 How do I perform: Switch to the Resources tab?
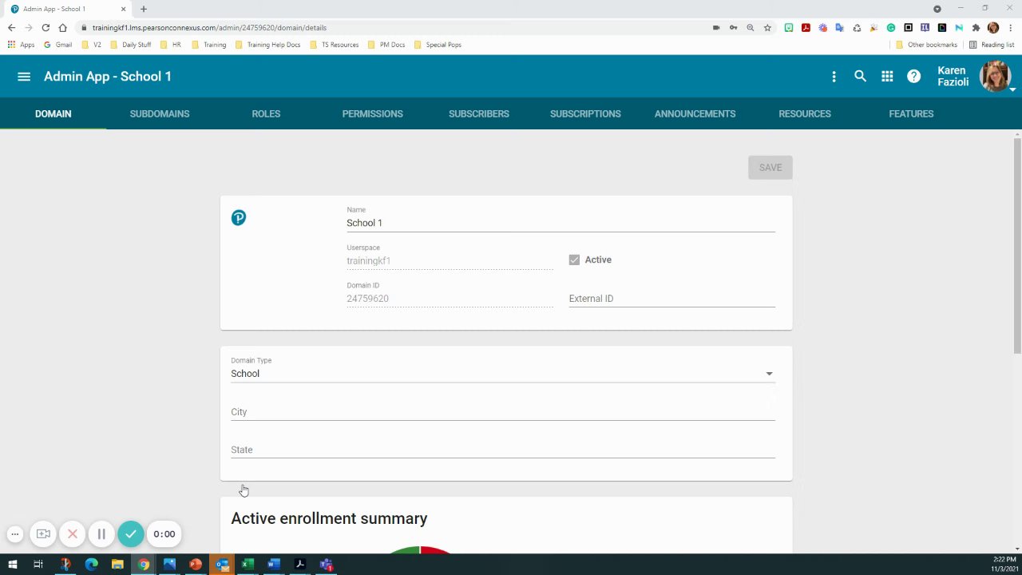(805, 113)
